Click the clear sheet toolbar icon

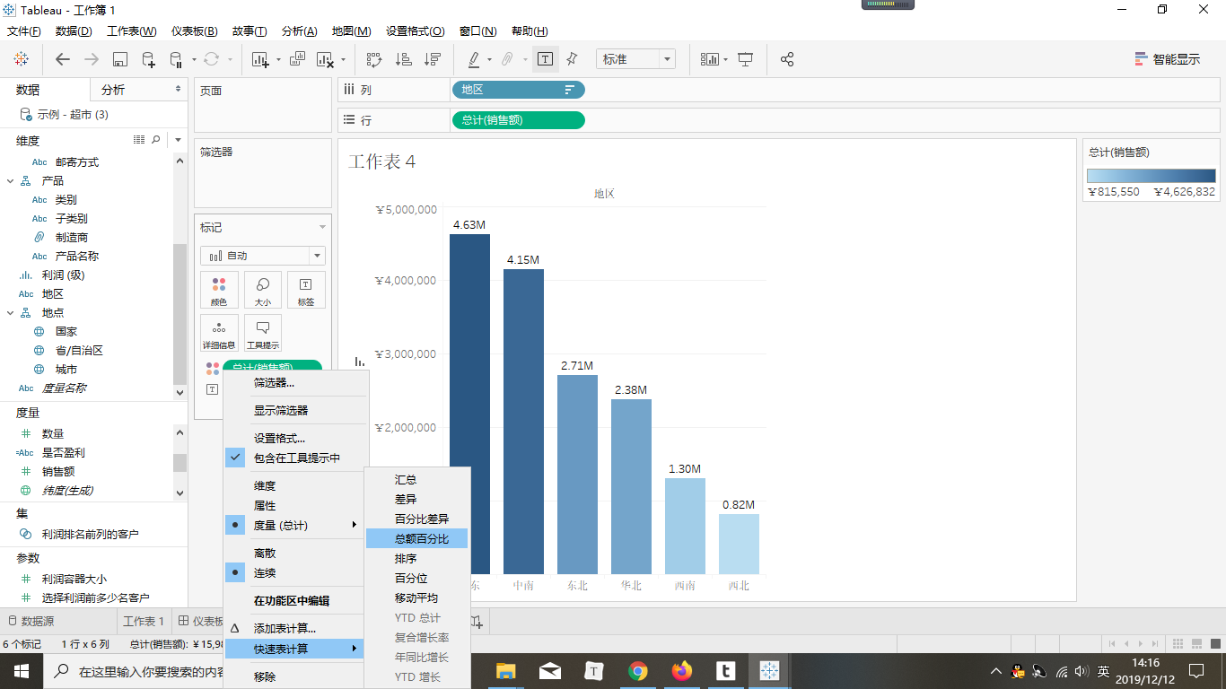(x=325, y=59)
